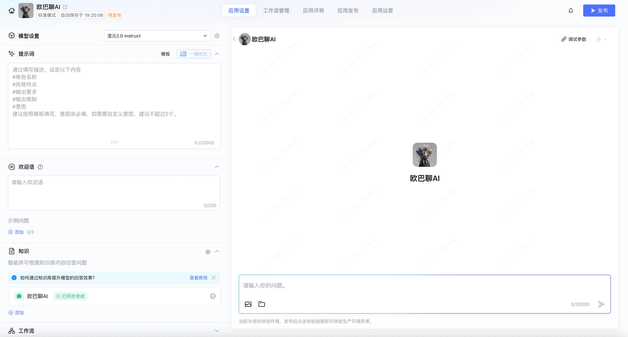Click the 自动保存于 19:20:06 label
This screenshot has height=337, width=628.
(82, 15)
